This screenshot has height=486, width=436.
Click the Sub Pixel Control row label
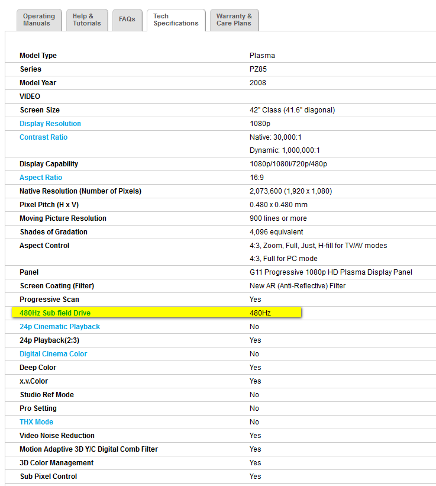coord(48,477)
